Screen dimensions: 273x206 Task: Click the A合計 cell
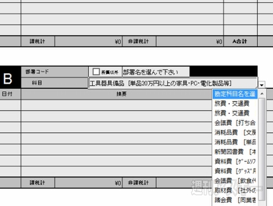click(x=241, y=41)
